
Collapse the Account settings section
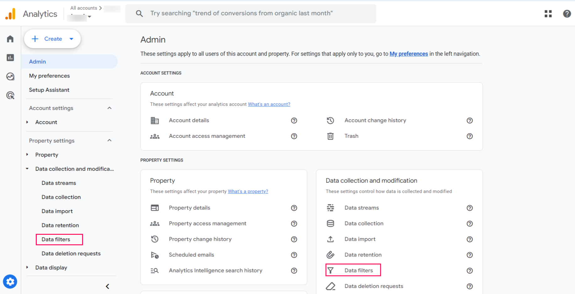[x=109, y=108]
